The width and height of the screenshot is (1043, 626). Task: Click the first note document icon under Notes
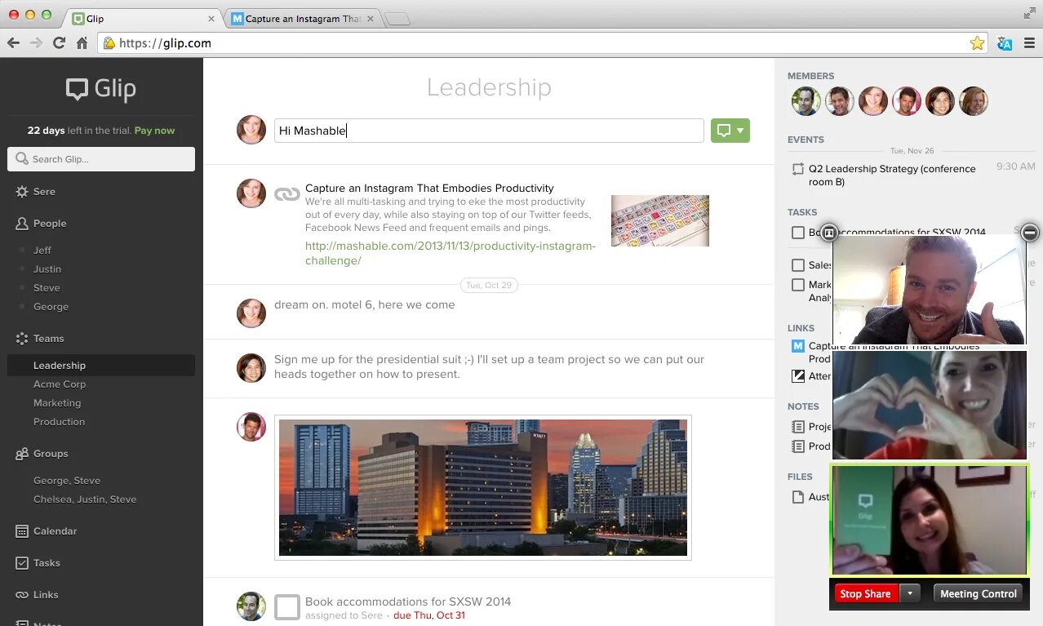(x=798, y=426)
